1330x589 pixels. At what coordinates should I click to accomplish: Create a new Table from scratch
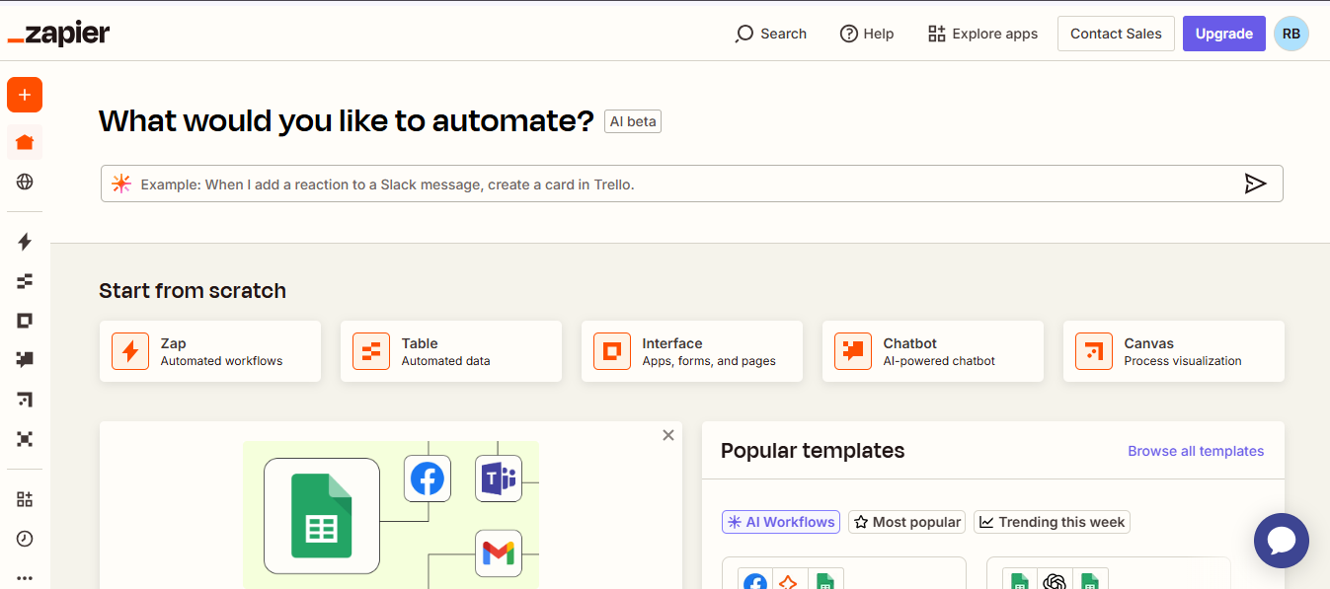point(451,351)
